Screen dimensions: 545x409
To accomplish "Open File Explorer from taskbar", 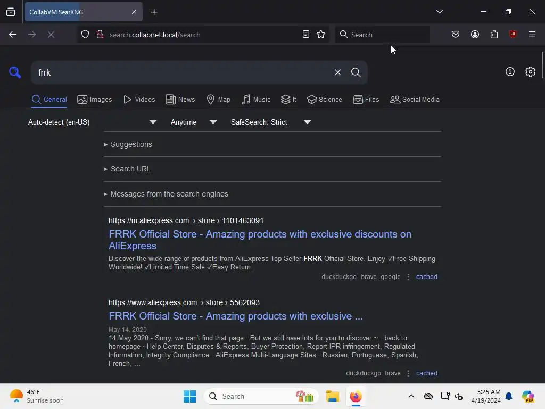I will 332,396.
